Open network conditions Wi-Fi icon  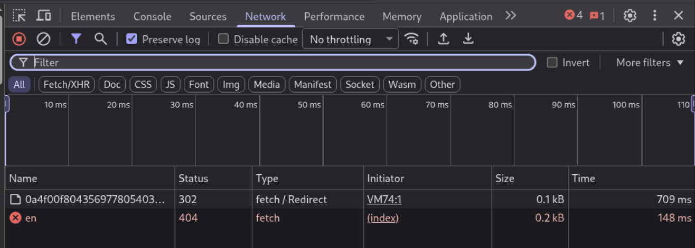coord(411,39)
